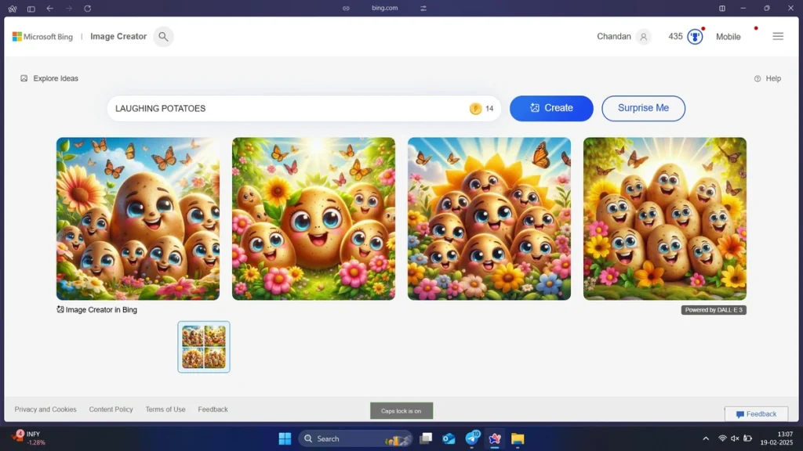Open split view icon in title bar
Screen dimensions: 803x451
[x=722, y=8]
